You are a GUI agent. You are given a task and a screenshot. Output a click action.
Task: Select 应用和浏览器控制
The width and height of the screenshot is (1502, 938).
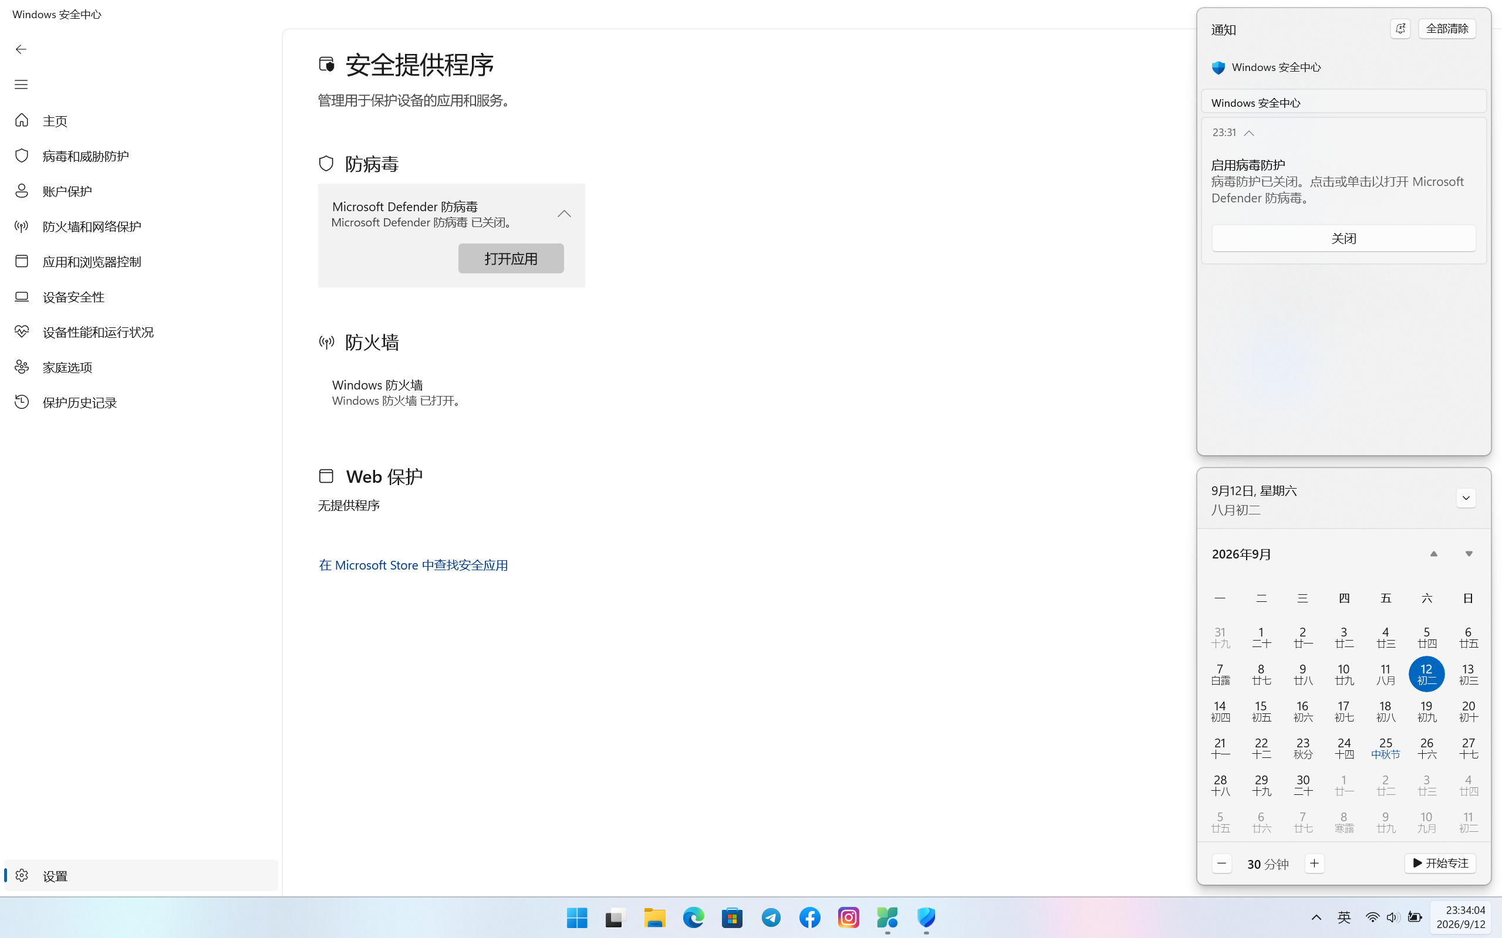click(x=141, y=262)
